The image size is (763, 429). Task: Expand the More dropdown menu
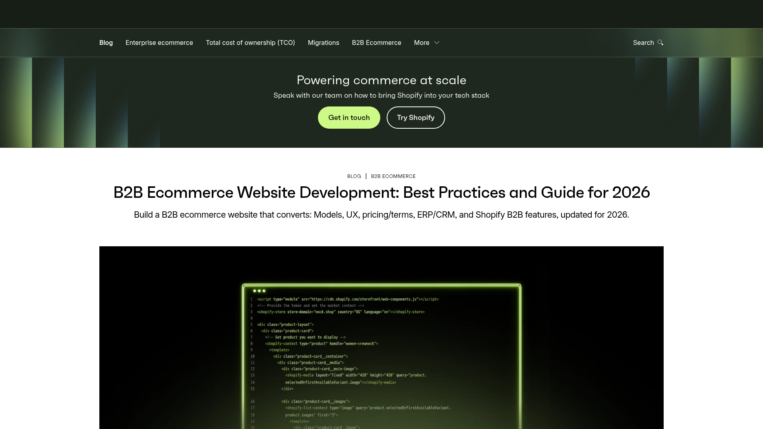tap(426, 43)
